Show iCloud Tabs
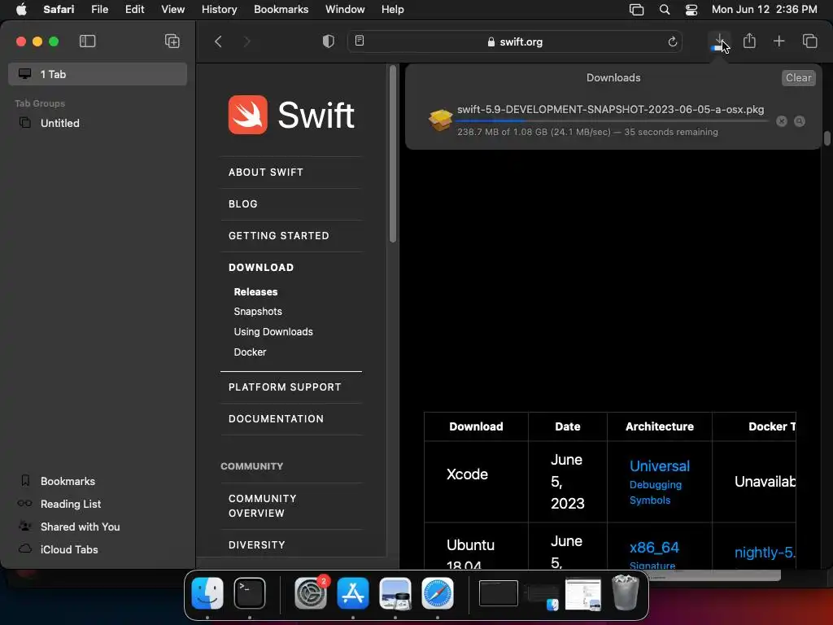Viewport: 833px width, 625px height. coord(68,549)
